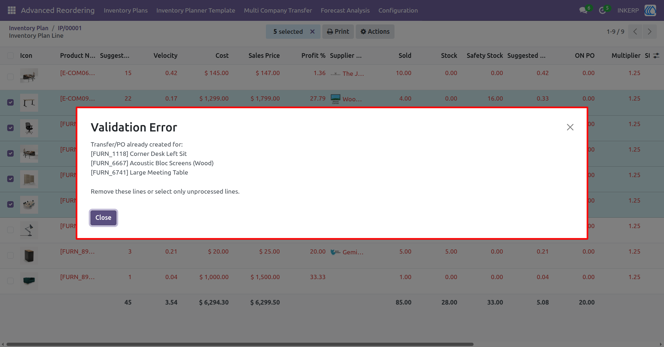
Task: Click the scrollbar right arrow
Action: pos(661,344)
